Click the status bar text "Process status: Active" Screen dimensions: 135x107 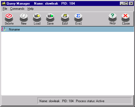coord(90,101)
